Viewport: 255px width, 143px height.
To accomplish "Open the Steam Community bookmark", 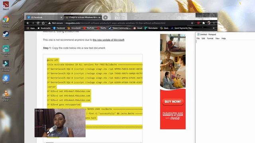I will (120, 28).
